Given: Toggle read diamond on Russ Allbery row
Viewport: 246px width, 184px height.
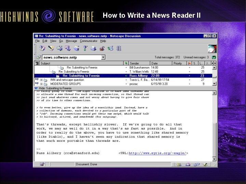Looking at the screenshot, I should tap(126, 76).
